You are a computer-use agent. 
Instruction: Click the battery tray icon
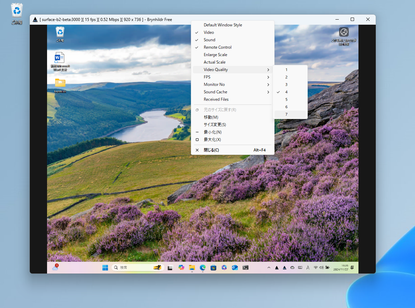tap(327, 267)
